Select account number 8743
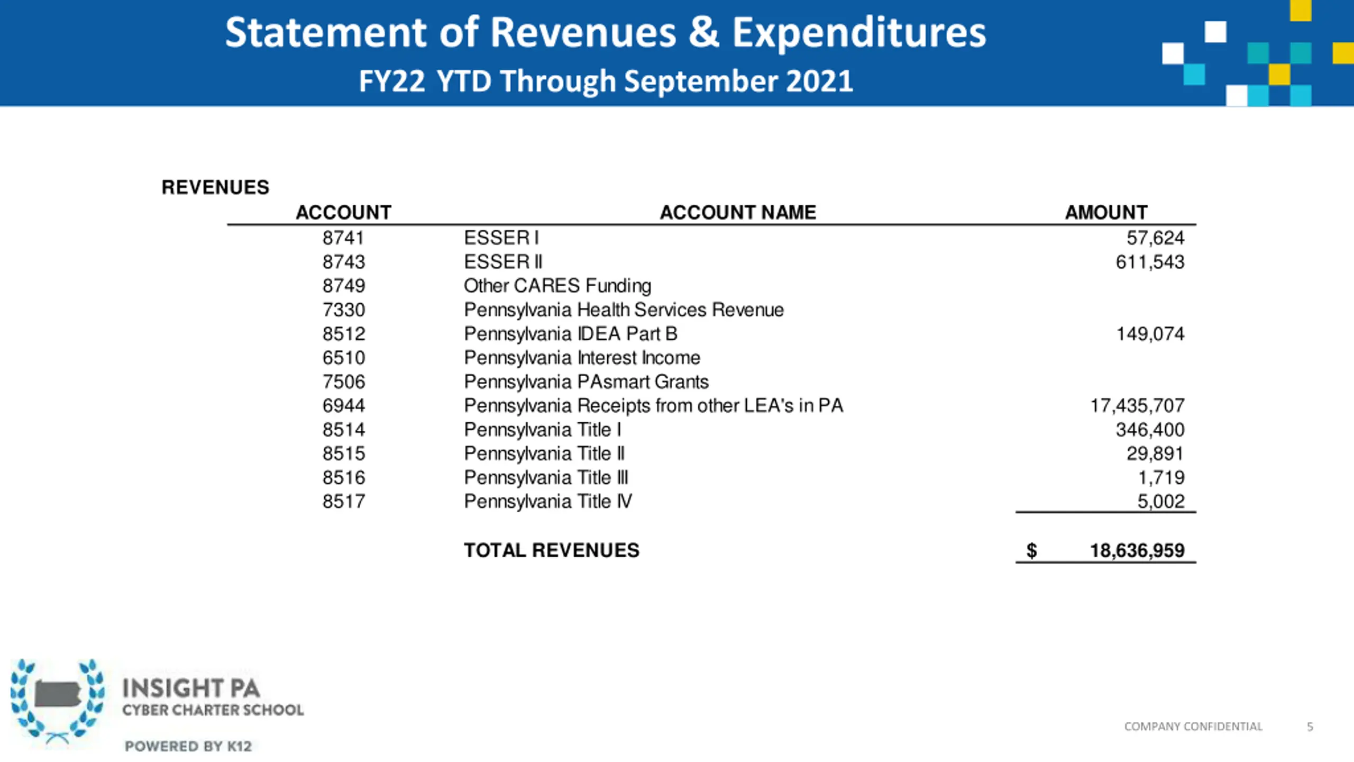Image resolution: width=1354 pixels, height=762 pixels. pos(344,262)
